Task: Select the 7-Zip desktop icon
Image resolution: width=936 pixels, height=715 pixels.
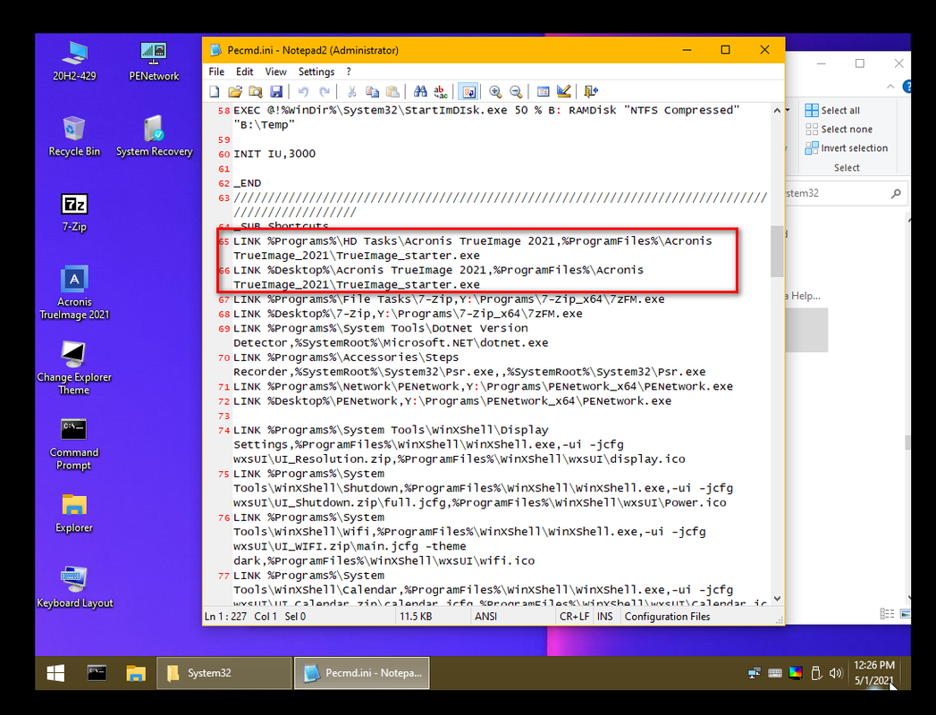Action: coord(74,212)
